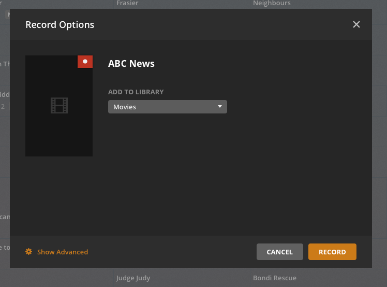Select Frasier in the background guide
Screen dimensions: 387x287
point(127,3)
